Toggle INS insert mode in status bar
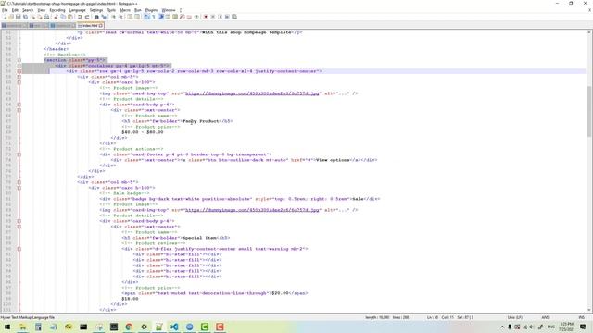This screenshot has width=593, height=333. [x=581, y=317]
